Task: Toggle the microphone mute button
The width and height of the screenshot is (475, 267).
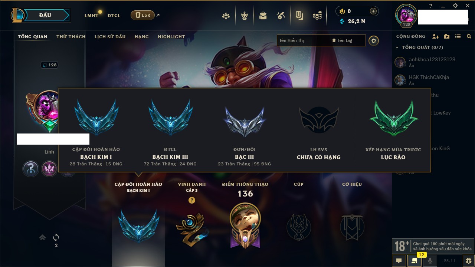Action: click(430, 261)
